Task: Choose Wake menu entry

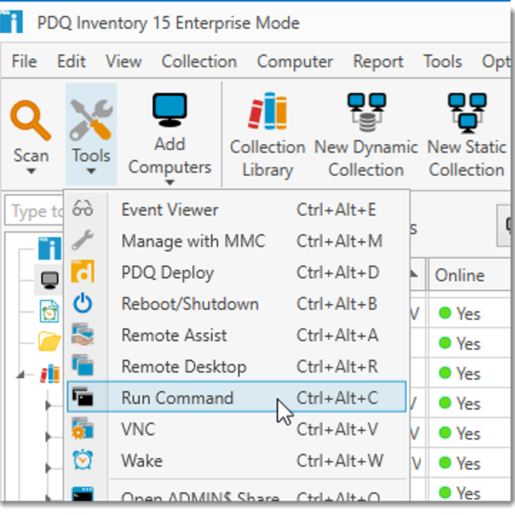Action: pyautogui.click(x=236, y=460)
